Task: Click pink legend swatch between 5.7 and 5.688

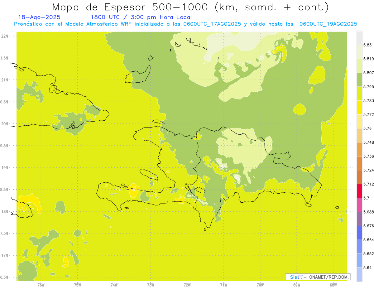Action: tap(359, 205)
